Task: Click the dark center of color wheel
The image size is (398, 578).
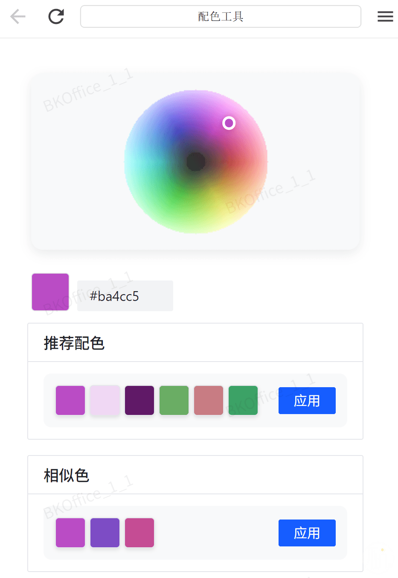Action: pos(196,162)
